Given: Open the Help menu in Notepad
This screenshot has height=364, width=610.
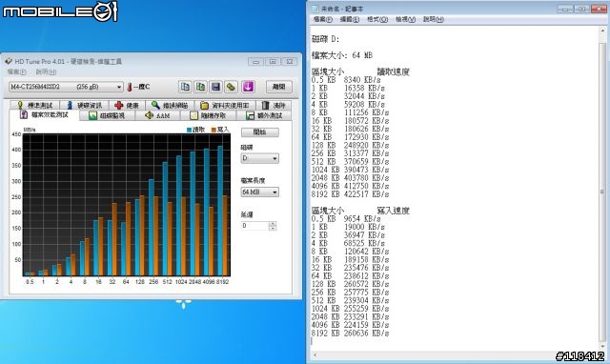Looking at the screenshot, I should coord(434,19).
